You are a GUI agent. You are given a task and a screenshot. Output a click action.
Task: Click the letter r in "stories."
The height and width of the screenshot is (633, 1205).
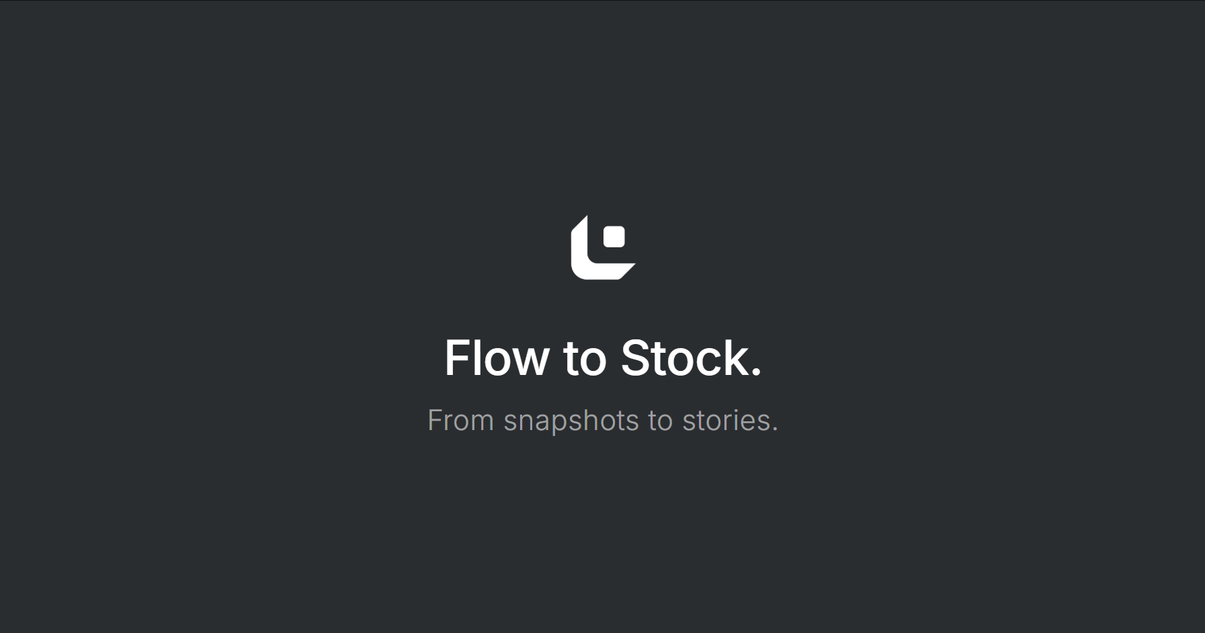[729, 423]
